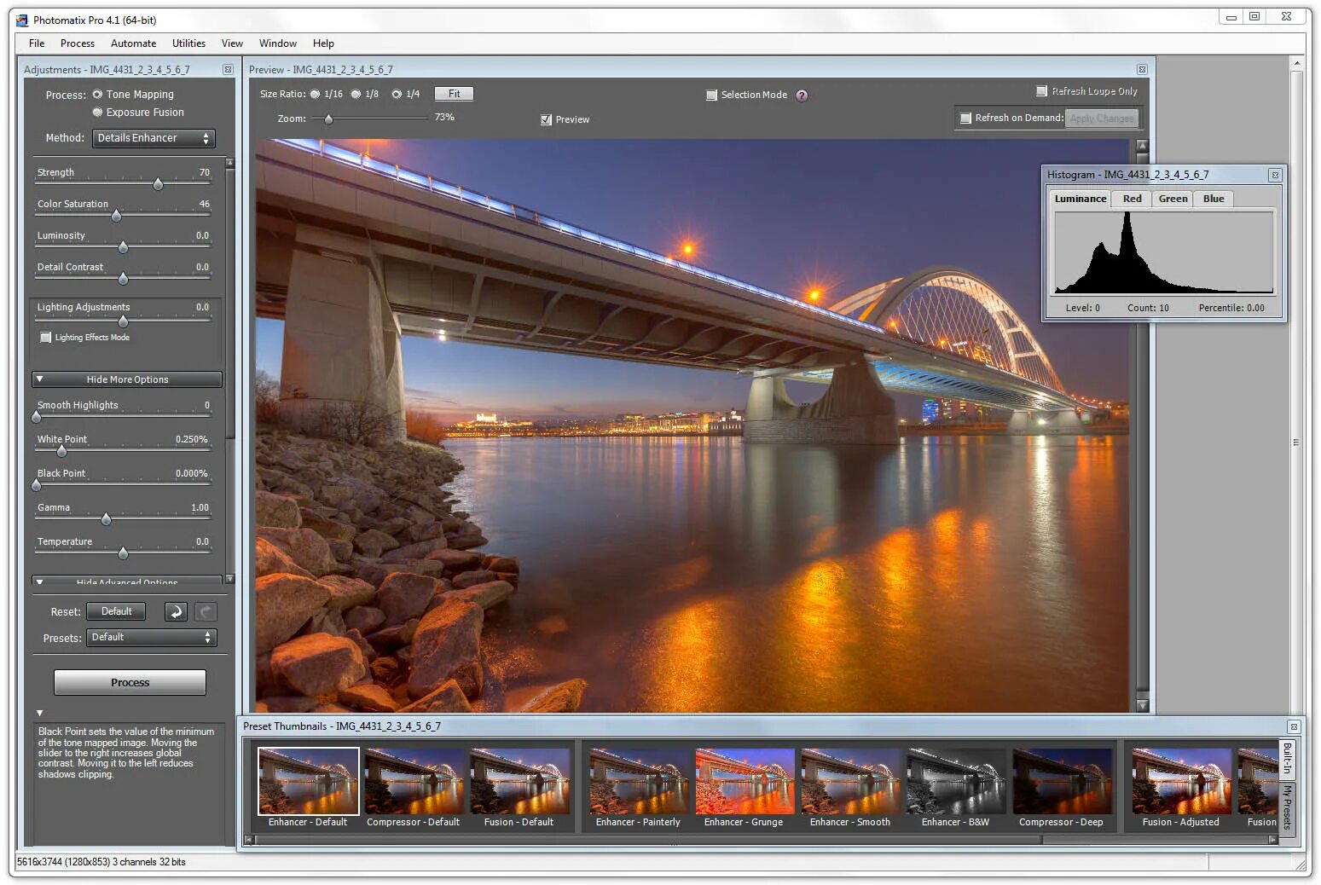Collapse Hide More Options section
This screenshot has width=1321, height=885.
coord(127,379)
